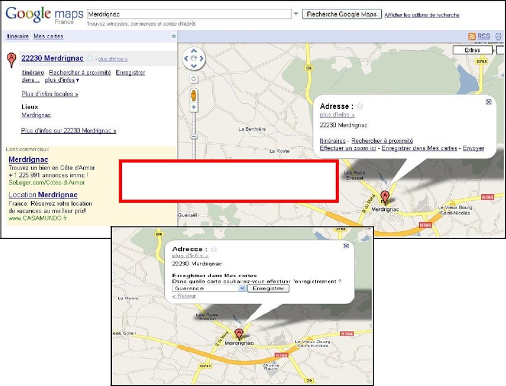This screenshot has width=506, height=386.
Task: Close the upper Adresse info bubble
Action: coord(489,102)
